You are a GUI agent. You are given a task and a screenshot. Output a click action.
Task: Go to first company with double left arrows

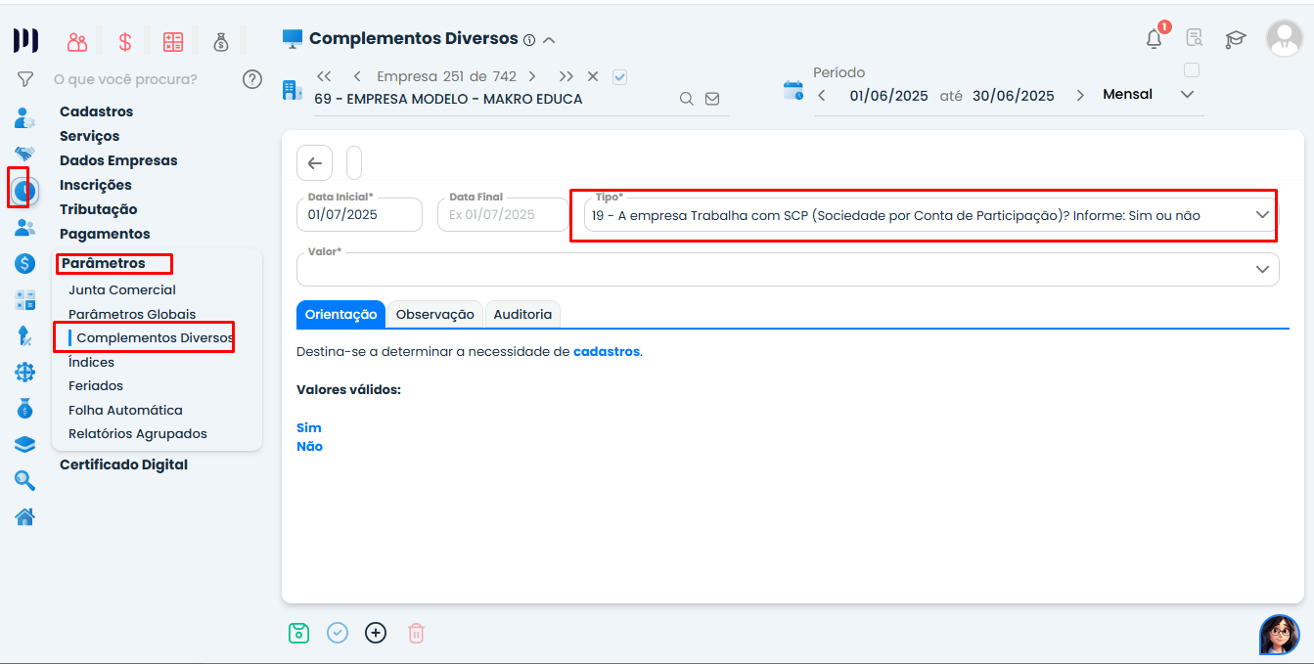point(325,76)
